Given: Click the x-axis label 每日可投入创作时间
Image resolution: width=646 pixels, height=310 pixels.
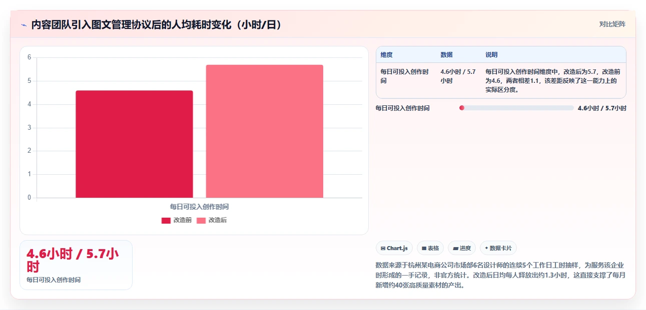Looking at the screenshot, I should [x=199, y=207].
